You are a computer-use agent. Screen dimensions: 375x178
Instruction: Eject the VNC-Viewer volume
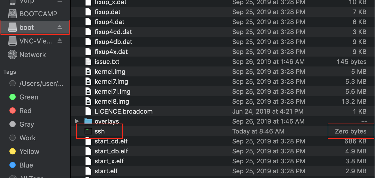tap(60, 41)
